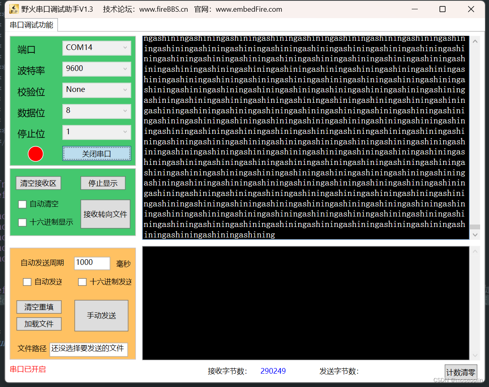Viewport: 489px width, 387px height.
Task: Click the 计数清零 button
Action: click(x=461, y=372)
